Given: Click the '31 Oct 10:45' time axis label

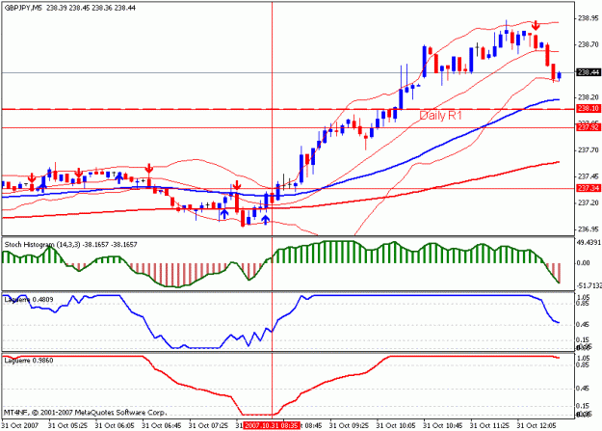Looking at the screenshot, I should [x=443, y=425].
